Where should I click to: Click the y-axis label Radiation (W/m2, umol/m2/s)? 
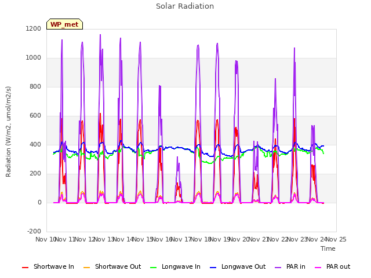[x=8, y=131]
